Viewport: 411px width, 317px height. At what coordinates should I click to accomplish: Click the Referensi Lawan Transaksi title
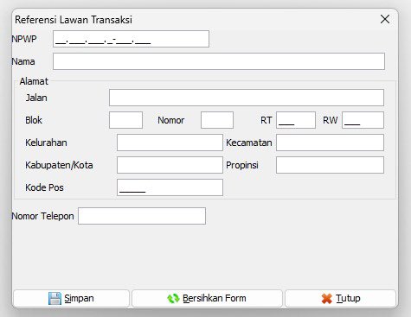tap(74, 20)
